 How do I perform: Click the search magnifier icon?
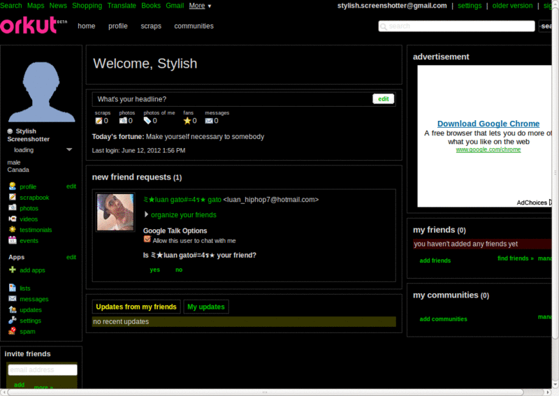tap(384, 27)
